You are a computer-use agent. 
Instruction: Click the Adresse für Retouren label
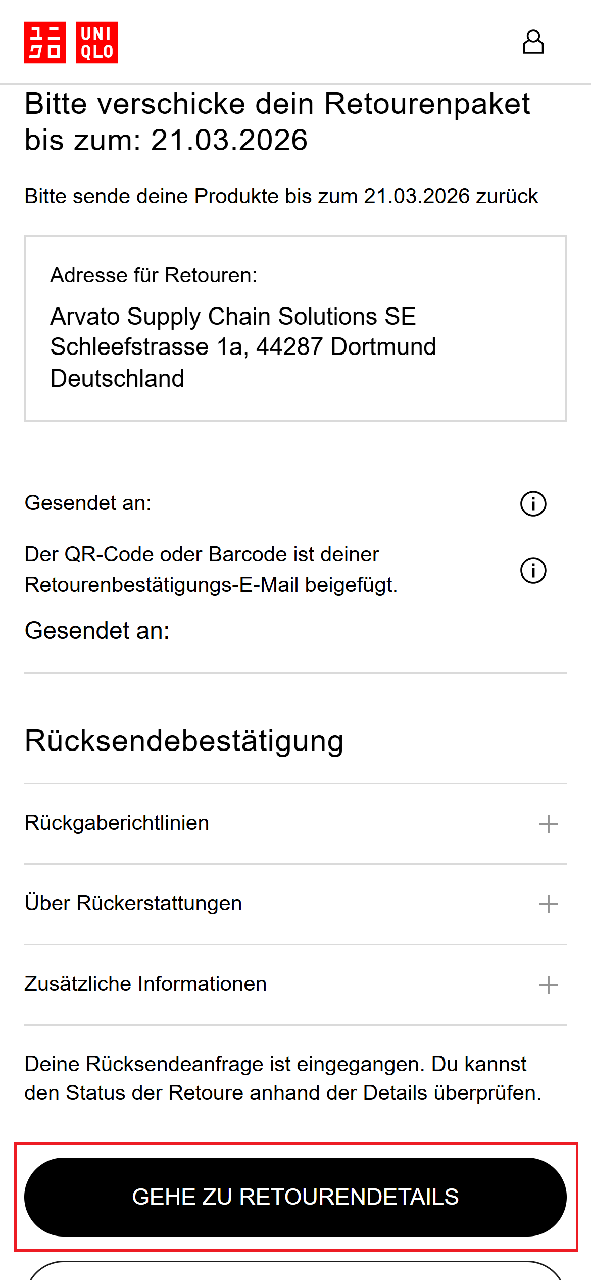(154, 275)
